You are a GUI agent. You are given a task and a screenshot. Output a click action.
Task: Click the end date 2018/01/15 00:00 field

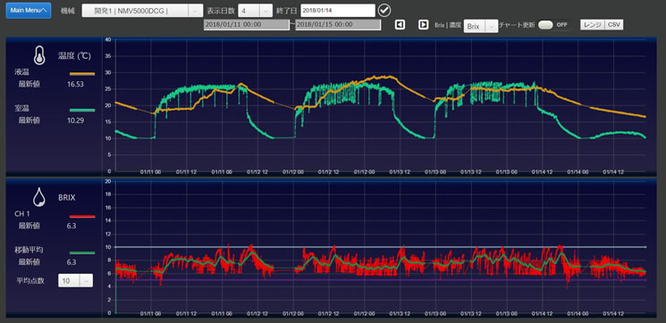[338, 25]
